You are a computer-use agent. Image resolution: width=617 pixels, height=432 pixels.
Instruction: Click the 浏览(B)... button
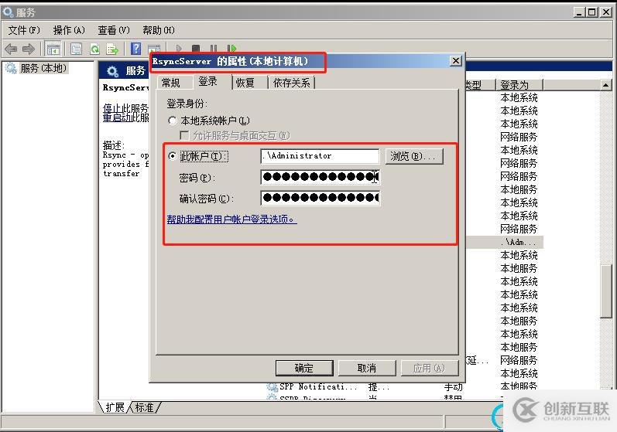(x=414, y=156)
